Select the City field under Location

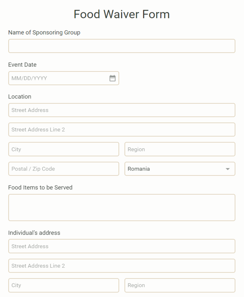(x=64, y=149)
